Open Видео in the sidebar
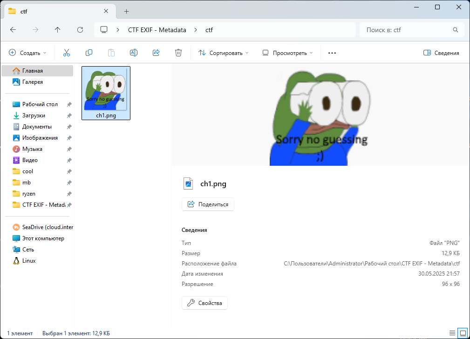470x339 pixels. coord(37,160)
